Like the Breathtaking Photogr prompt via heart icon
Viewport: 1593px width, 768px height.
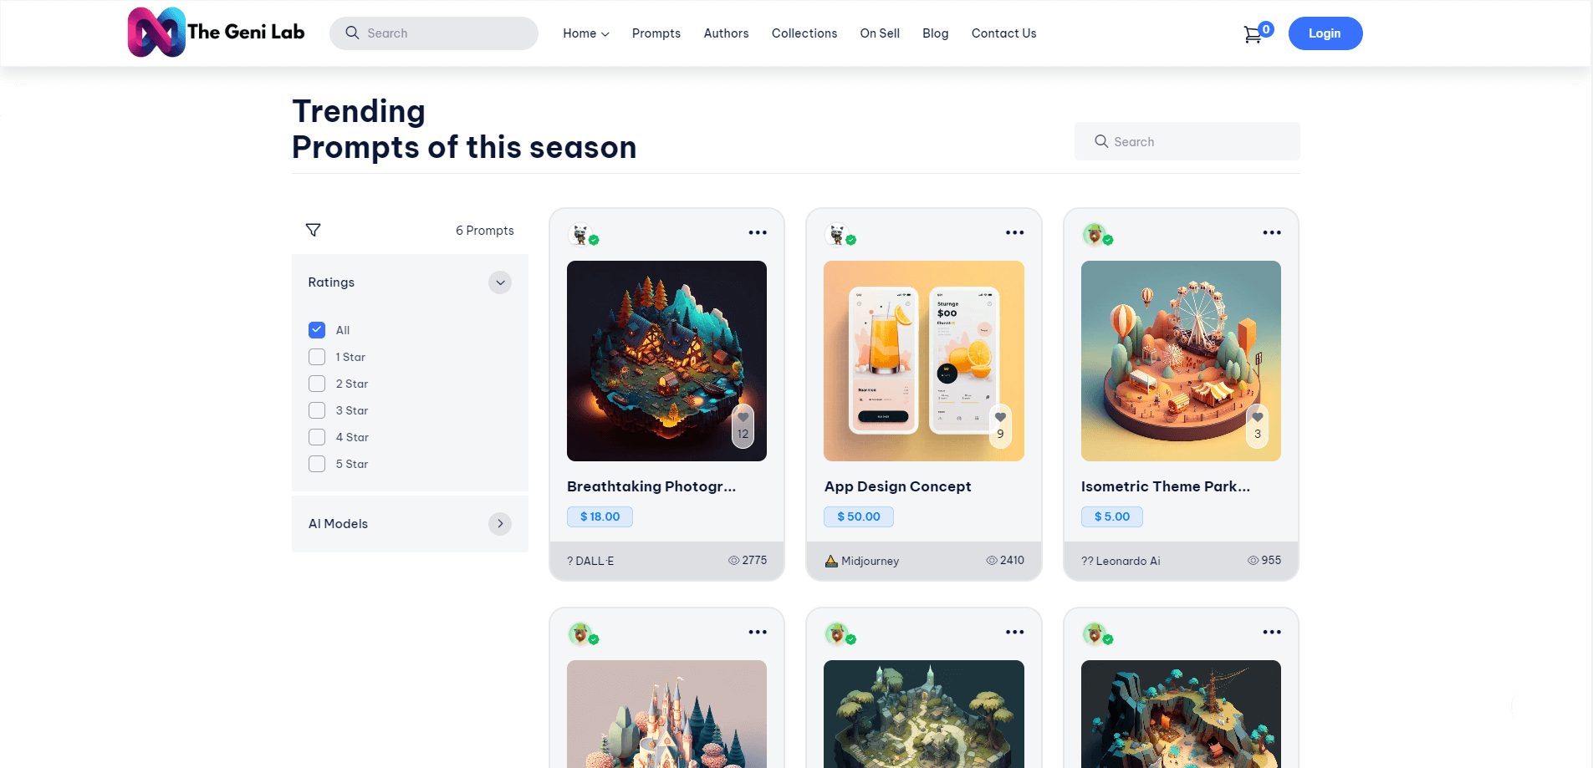(743, 417)
